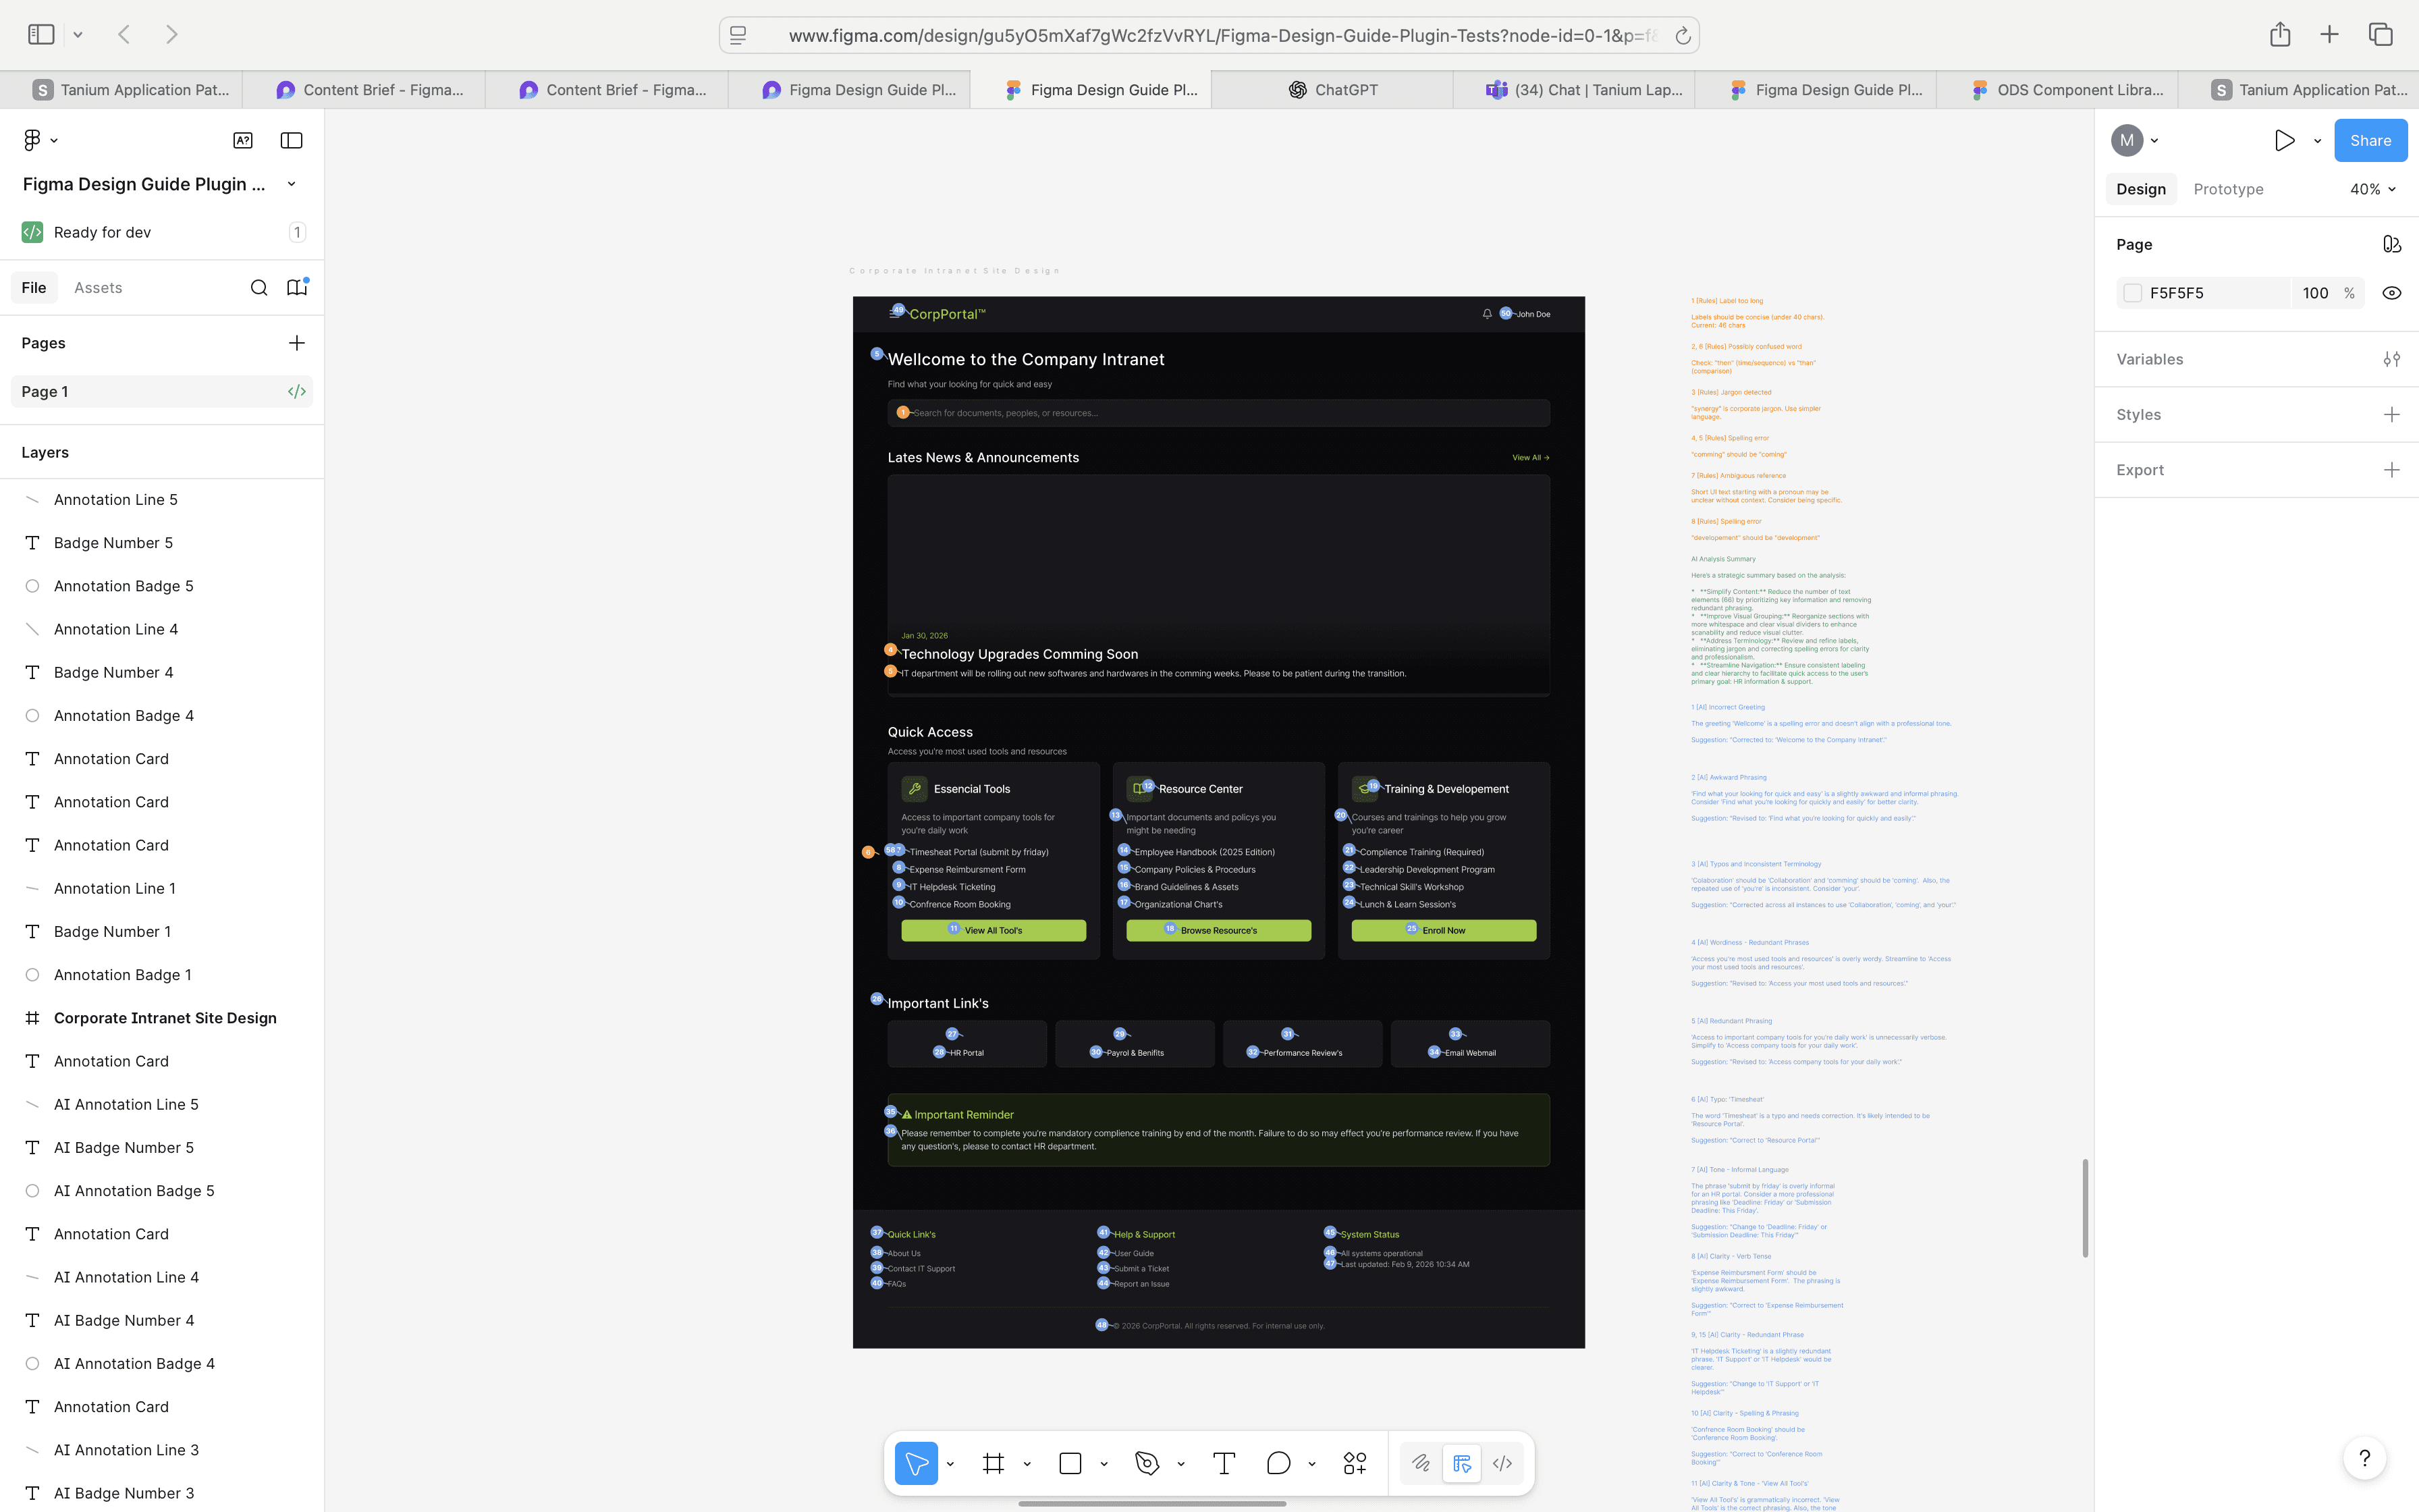Present prototype with play button
Screen dimensions: 2419x1512
(2284, 140)
